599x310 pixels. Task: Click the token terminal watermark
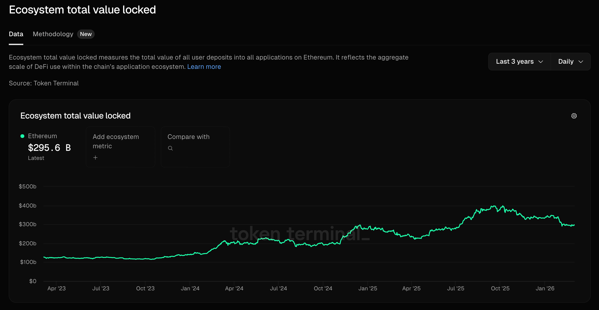[x=300, y=234]
